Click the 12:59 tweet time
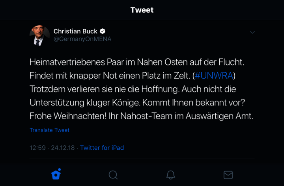Screen dimensions: 284x186 [x=37, y=148]
